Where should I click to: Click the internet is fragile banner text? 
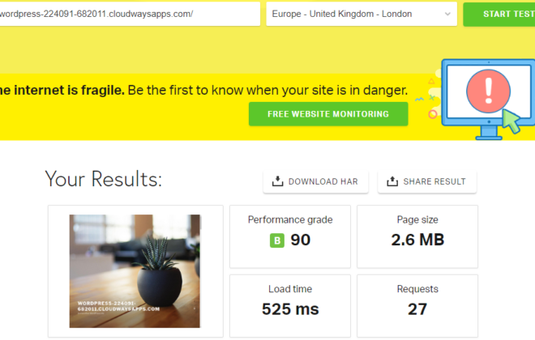[x=203, y=91]
